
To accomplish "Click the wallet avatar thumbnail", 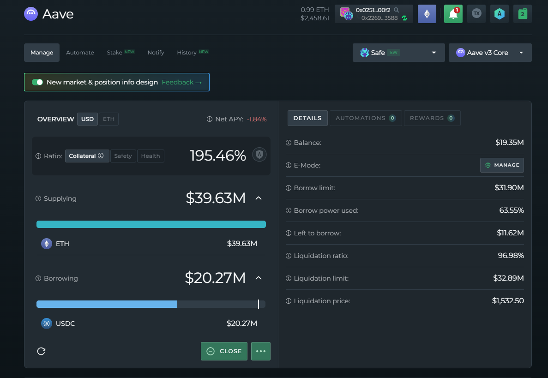I will 346,14.
